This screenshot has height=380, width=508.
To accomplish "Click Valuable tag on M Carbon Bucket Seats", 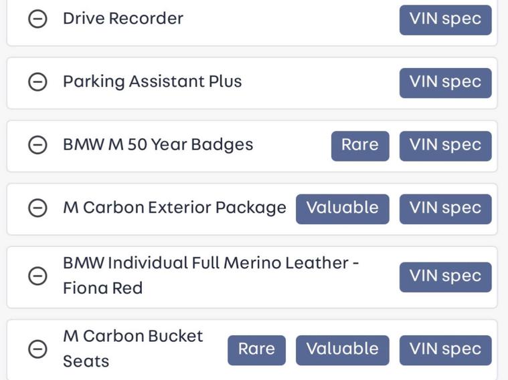I will [342, 349].
